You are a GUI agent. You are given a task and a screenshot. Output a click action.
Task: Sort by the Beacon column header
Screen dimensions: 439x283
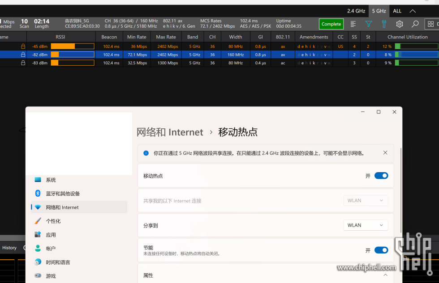[x=109, y=37]
